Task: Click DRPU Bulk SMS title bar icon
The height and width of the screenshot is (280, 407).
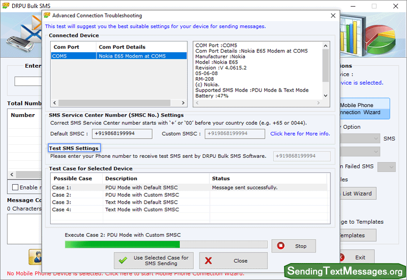Action: (6, 6)
